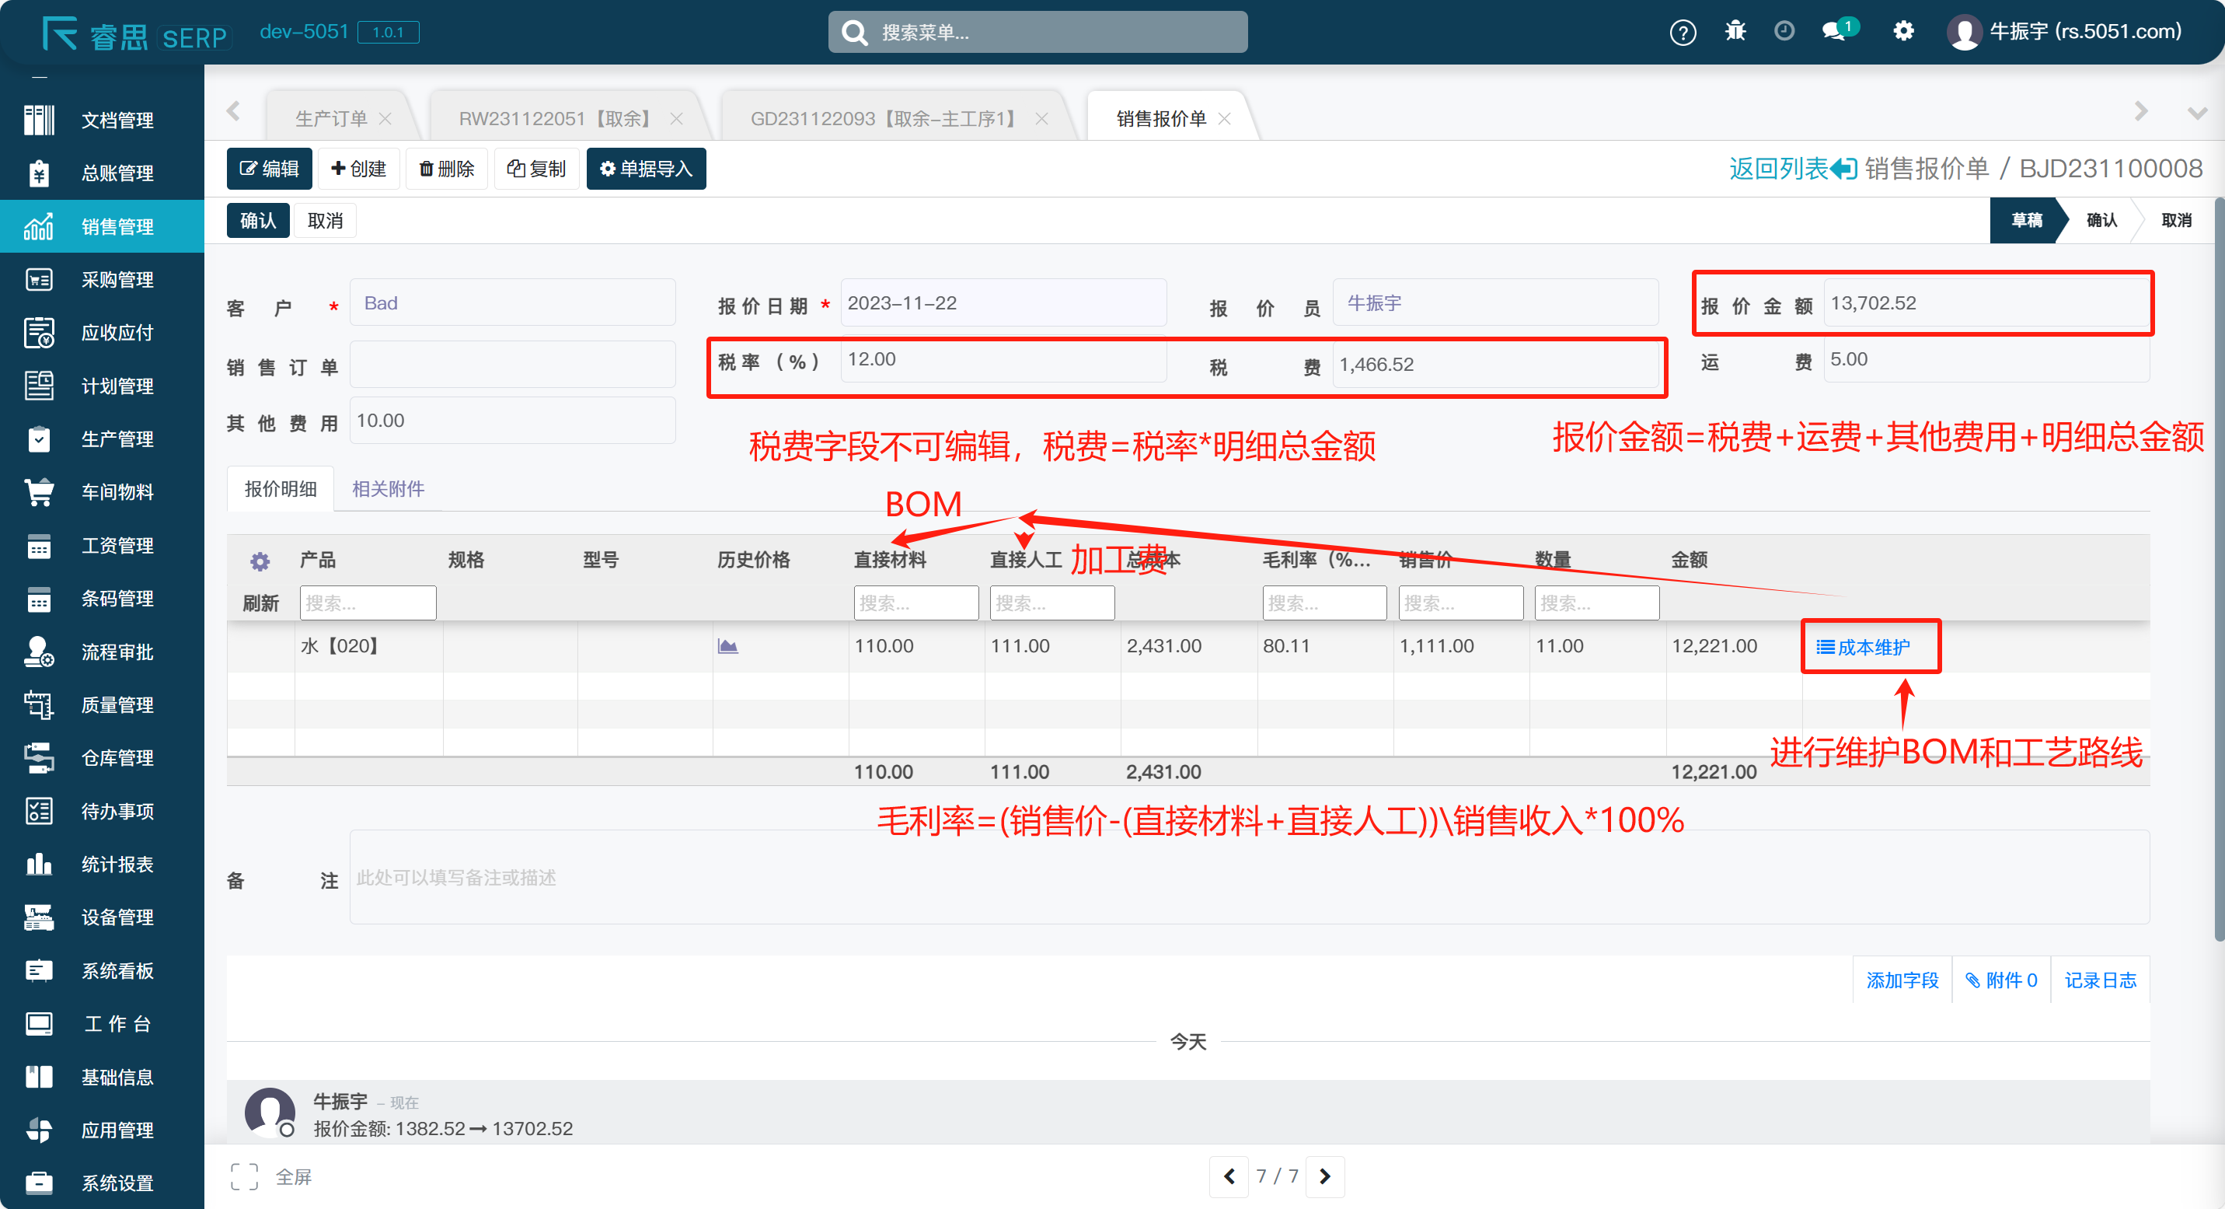The image size is (2225, 1209).
Task: Go to the next record arrow
Action: [x=1324, y=1176]
